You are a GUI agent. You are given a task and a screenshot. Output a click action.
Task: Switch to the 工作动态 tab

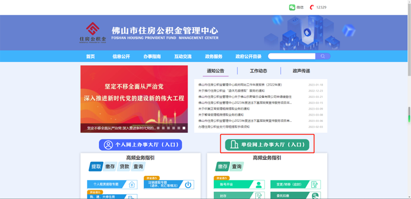pos(258,71)
